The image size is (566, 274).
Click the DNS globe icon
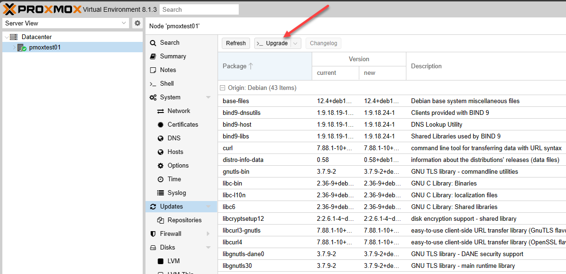(161, 138)
